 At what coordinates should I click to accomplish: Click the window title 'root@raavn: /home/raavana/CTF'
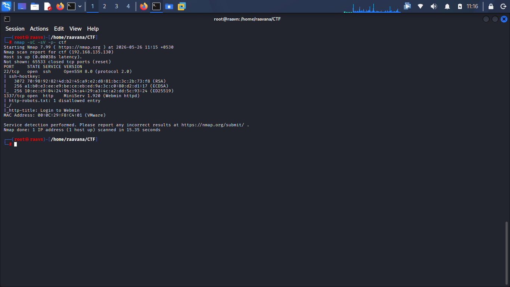click(x=247, y=19)
